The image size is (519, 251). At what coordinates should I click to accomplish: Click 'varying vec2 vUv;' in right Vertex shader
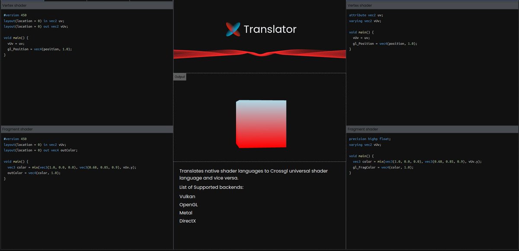point(365,21)
